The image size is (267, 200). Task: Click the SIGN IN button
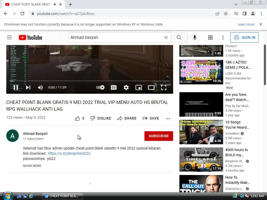244,37
